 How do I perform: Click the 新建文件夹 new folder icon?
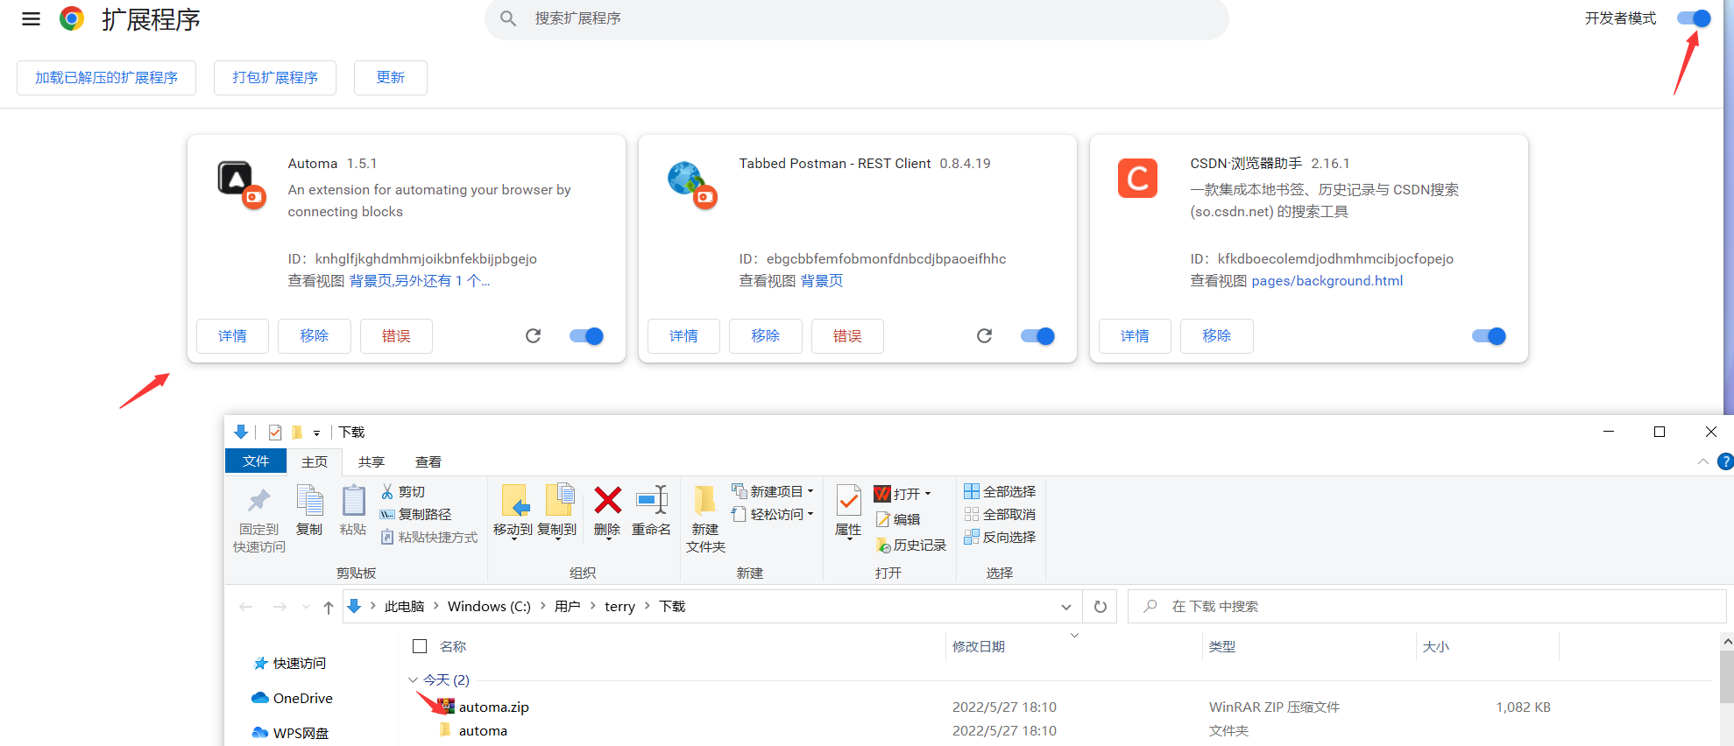(704, 500)
